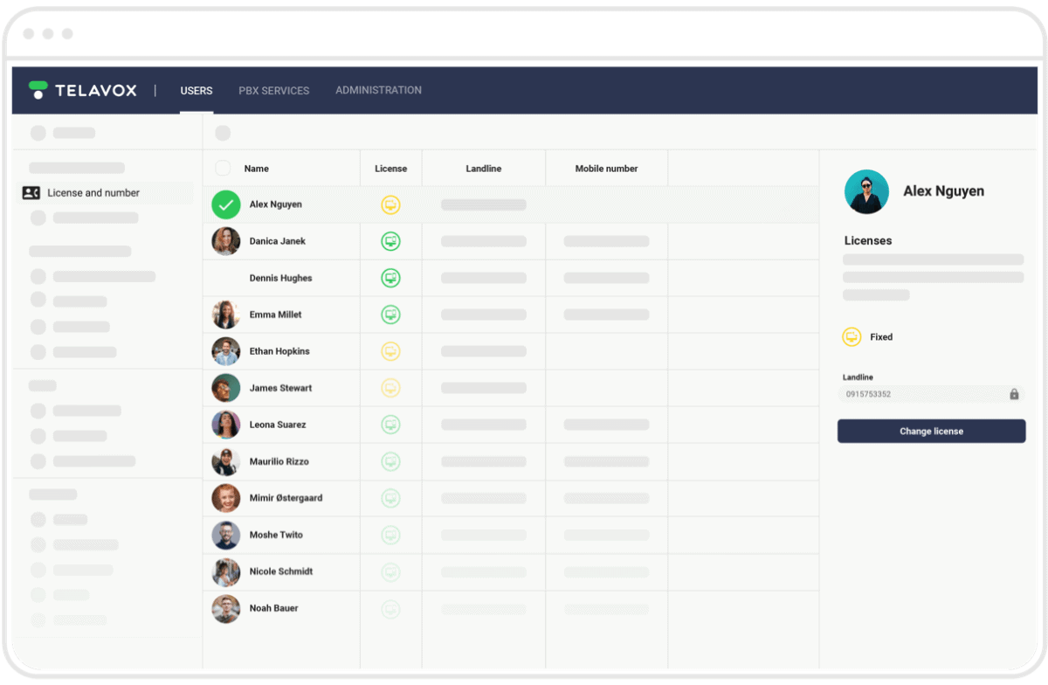This screenshot has height=685, width=1048.
Task: Sort by the Landline column header
Action: [483, 169]
